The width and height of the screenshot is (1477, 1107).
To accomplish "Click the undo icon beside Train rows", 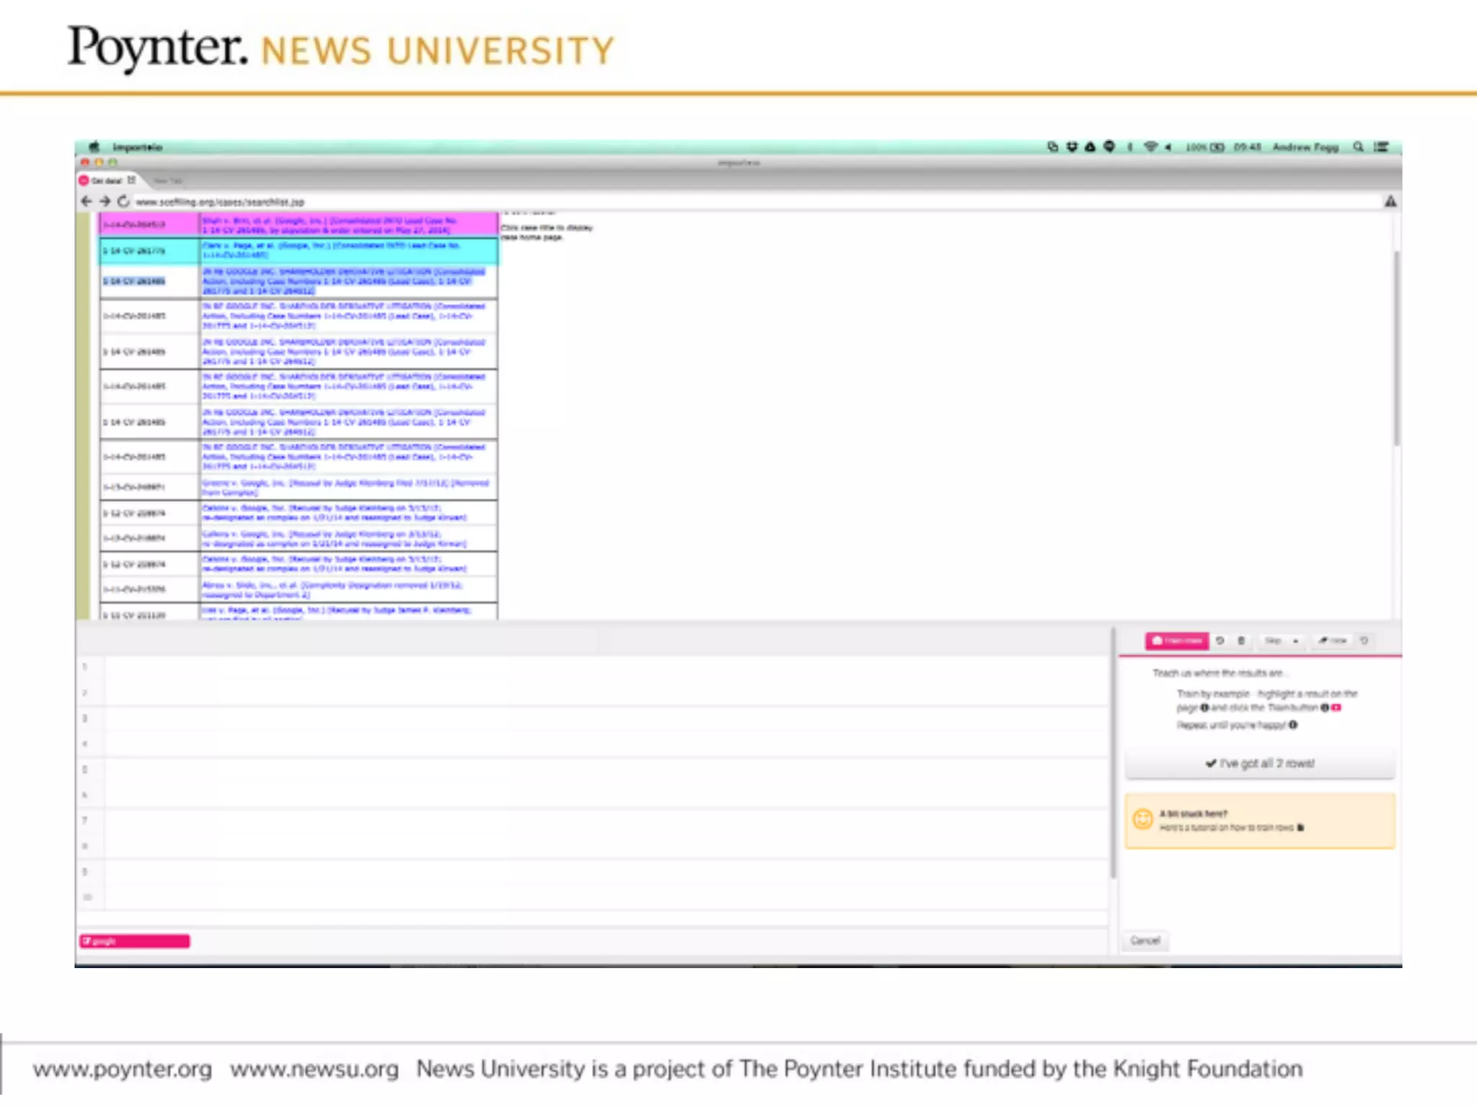I will tap(1220, 641).
